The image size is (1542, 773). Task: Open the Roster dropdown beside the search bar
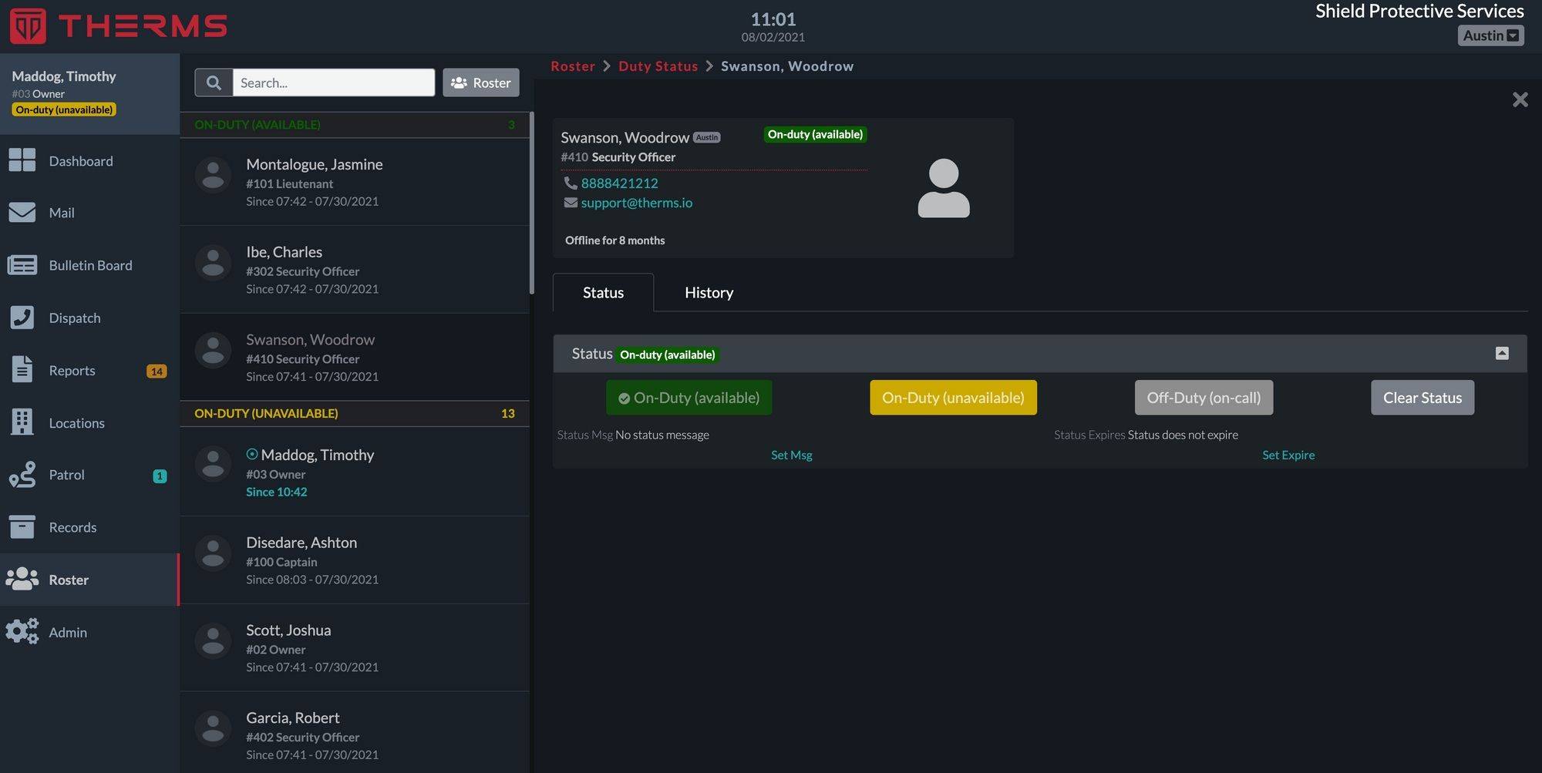click(x=480, y=82)
